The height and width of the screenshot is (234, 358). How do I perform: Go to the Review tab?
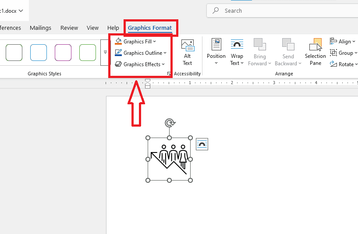[x=69, y=28]
